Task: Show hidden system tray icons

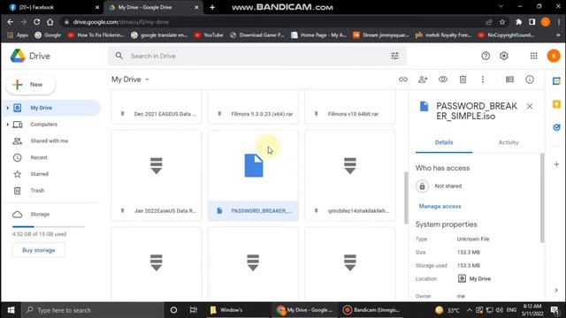Action: pos(469,310)
